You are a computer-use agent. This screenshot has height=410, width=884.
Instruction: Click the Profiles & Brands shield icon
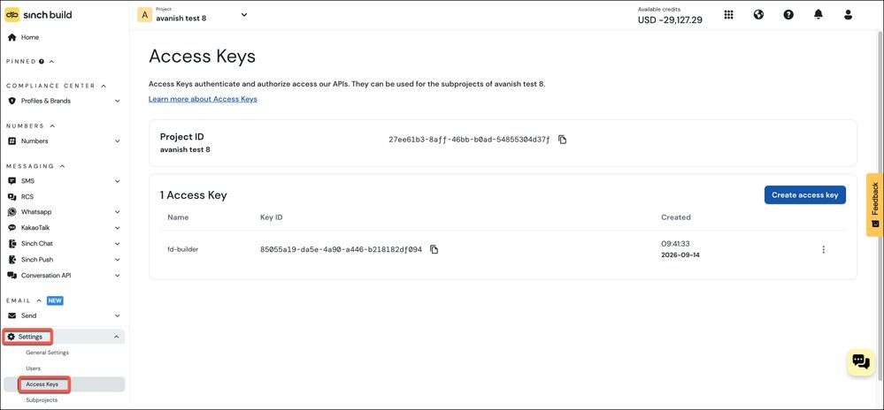[x=12, y=101]
